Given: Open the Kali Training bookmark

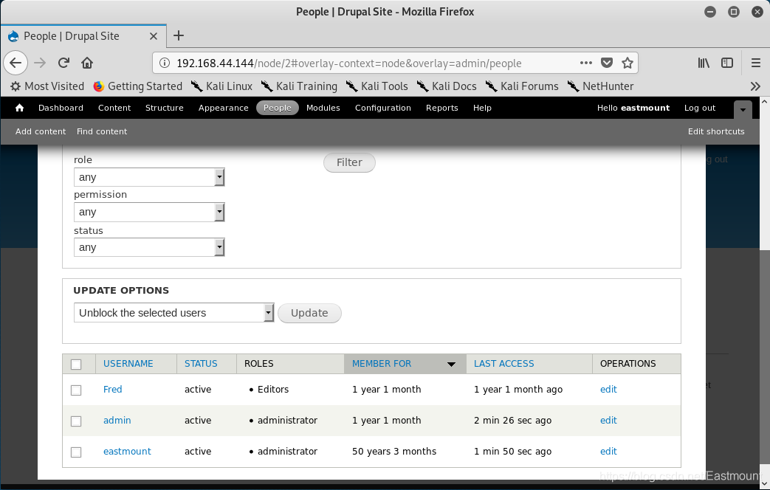Looking at the screenshot, I should tap(299, 86).
